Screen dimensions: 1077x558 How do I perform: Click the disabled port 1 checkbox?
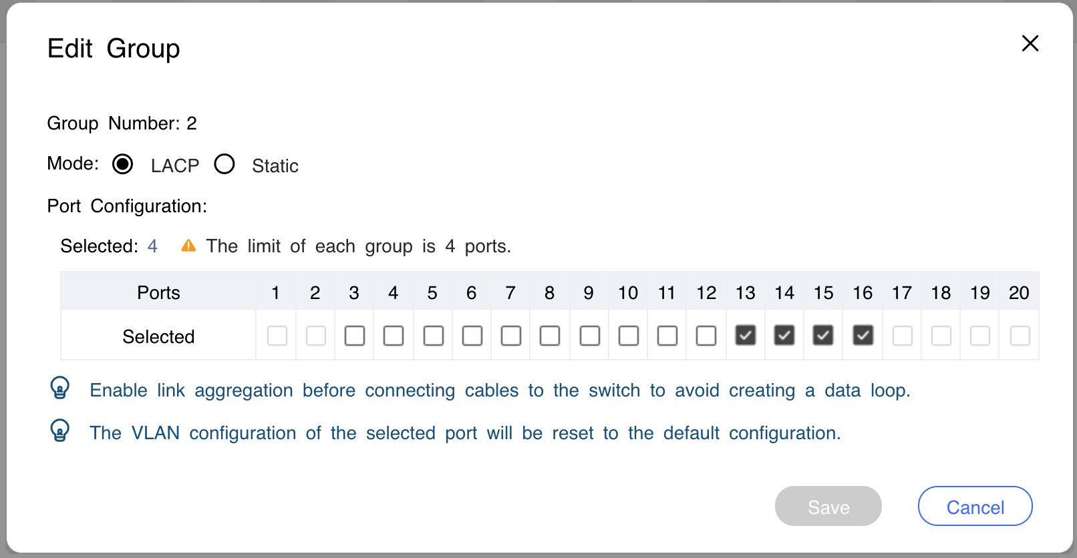pyautogui.click(x=277, y=336)
